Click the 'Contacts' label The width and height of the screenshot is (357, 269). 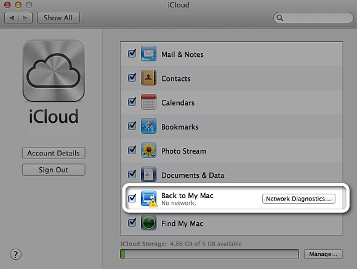tap(176, 79)
